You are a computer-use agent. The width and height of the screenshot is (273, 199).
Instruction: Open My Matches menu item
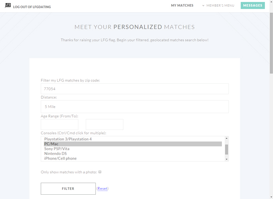coord(182,5)
